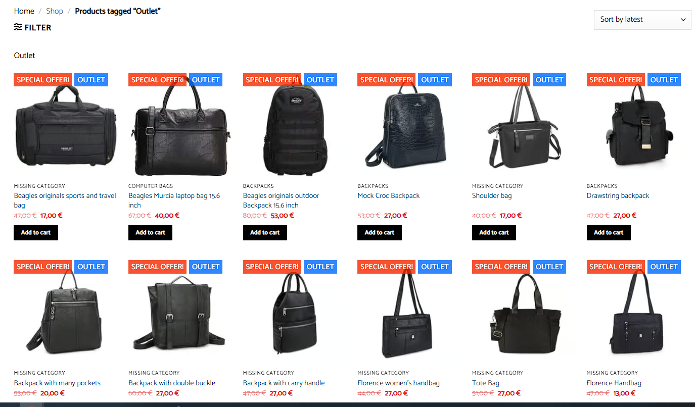
Task: Add Mock Croc Backpack to cart
Action: [x=380, y=233]
